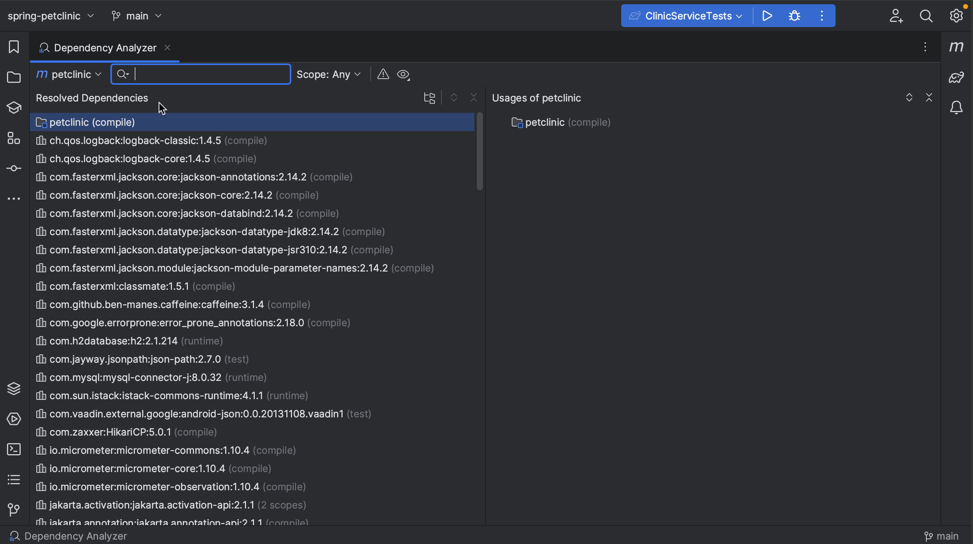Run ClinicServiceTests with the play button

click(x=767, y=15)
